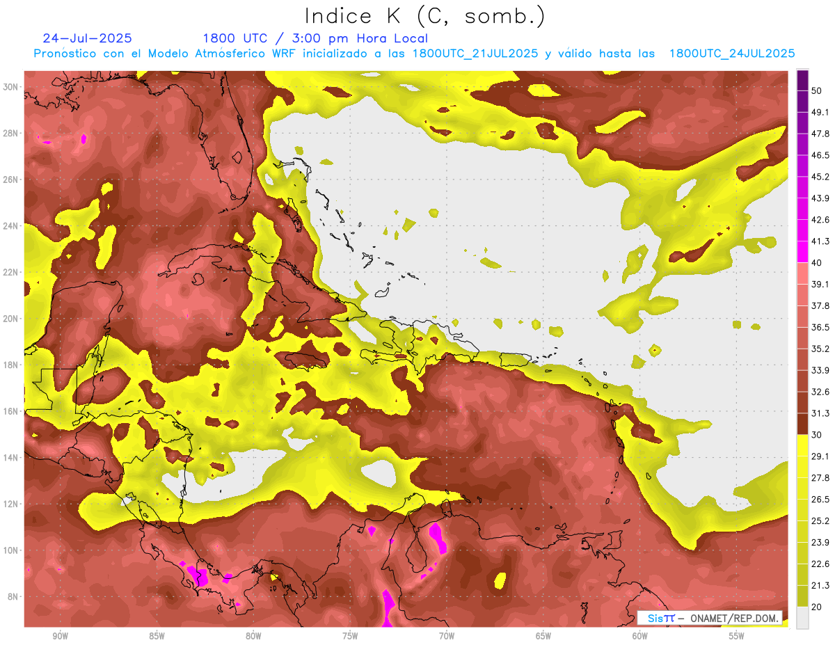Image resolution: width=835 pixels, height=645 pixels.
Task: Pick the magenta legend swatch between 40 and 41.3
Action: (x=802, y=252)
